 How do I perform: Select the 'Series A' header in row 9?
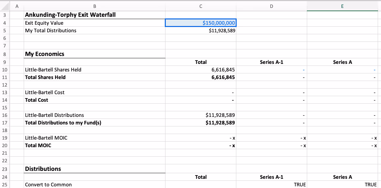click(342, 62)
